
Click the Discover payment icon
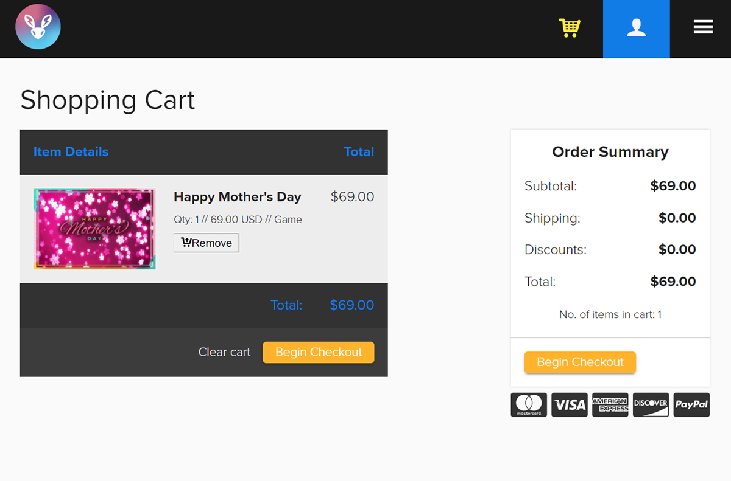[x=651, y=405]
